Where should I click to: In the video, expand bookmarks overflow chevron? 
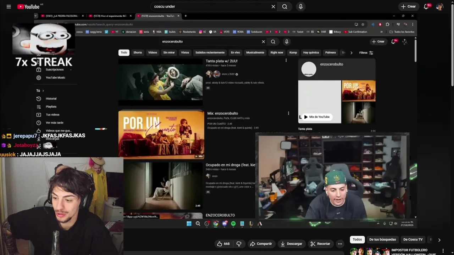(x=382, y=32)
